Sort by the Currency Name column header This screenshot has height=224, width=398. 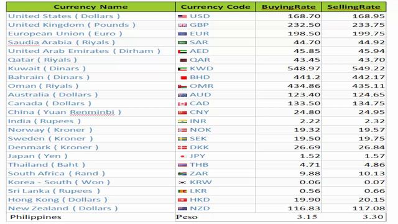(x=91, y=7)
